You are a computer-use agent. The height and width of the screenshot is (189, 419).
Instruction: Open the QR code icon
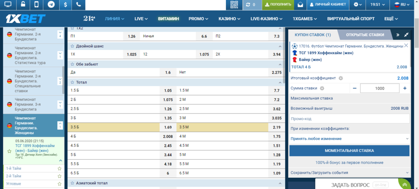(x=234, y=5)
